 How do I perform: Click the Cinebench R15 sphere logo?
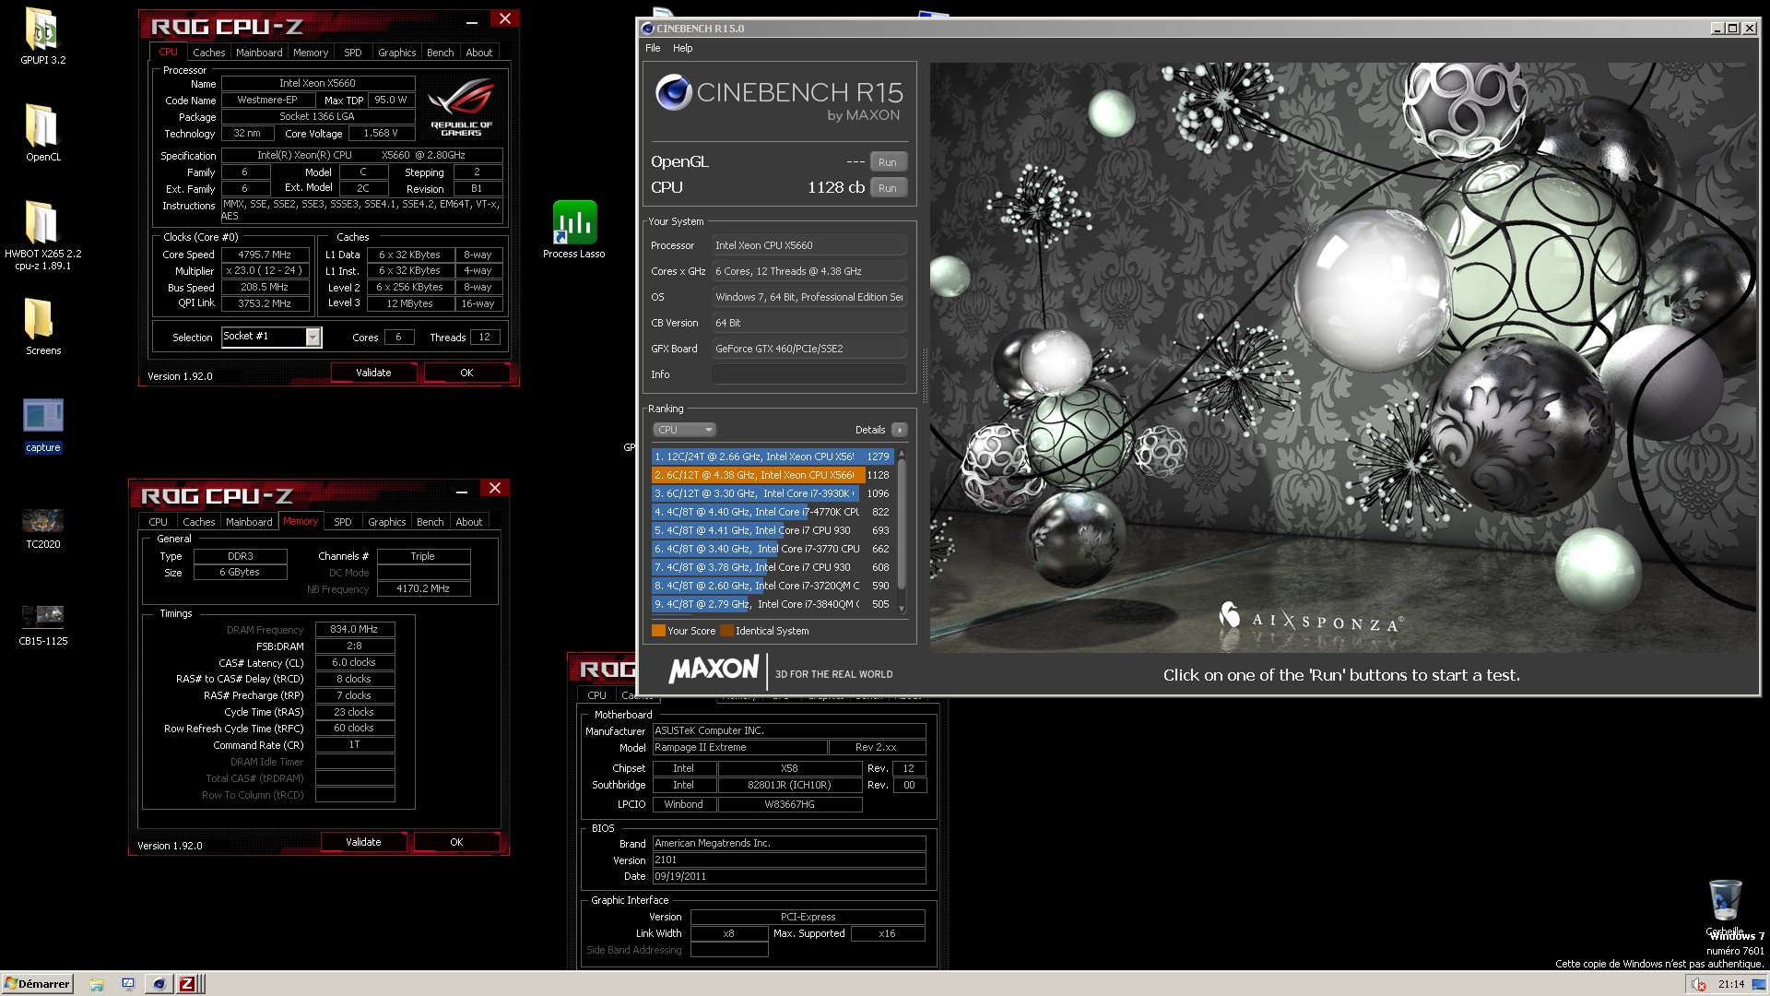click(x=673, y=92)
